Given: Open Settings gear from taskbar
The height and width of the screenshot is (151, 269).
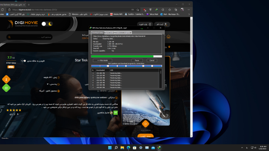Looking at the screenshot, I should (x=141, y=148).
